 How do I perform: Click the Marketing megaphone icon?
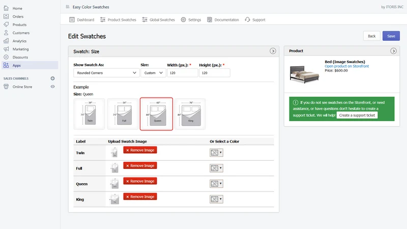tap(6, 49)
